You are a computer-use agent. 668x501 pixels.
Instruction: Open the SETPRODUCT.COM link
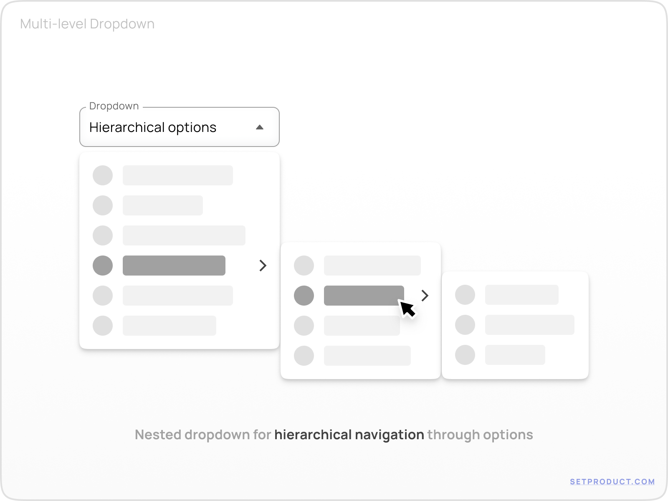[x=612, y=482]
